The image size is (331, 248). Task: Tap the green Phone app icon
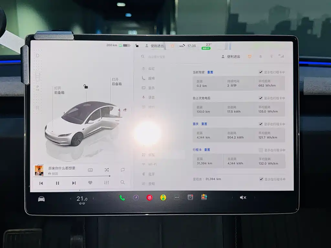coord(122,198)
